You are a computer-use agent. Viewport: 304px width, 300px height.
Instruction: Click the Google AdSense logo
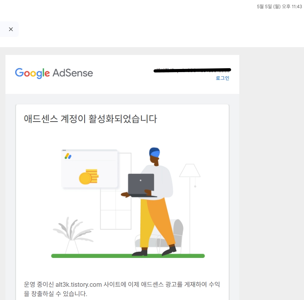[x=54, y=73]
